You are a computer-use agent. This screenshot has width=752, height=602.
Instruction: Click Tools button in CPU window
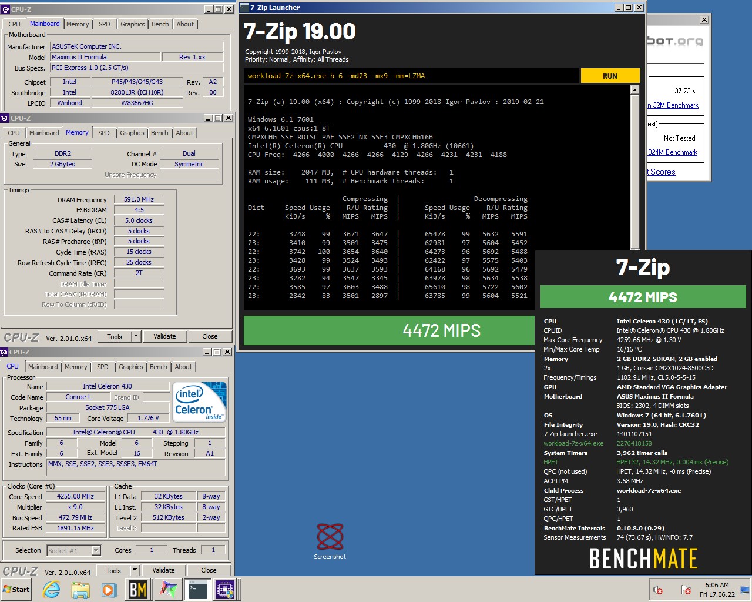pyautogui.click(x=113, y=570)
